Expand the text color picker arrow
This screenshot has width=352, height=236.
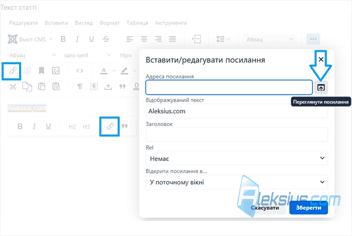coord(114,71)
